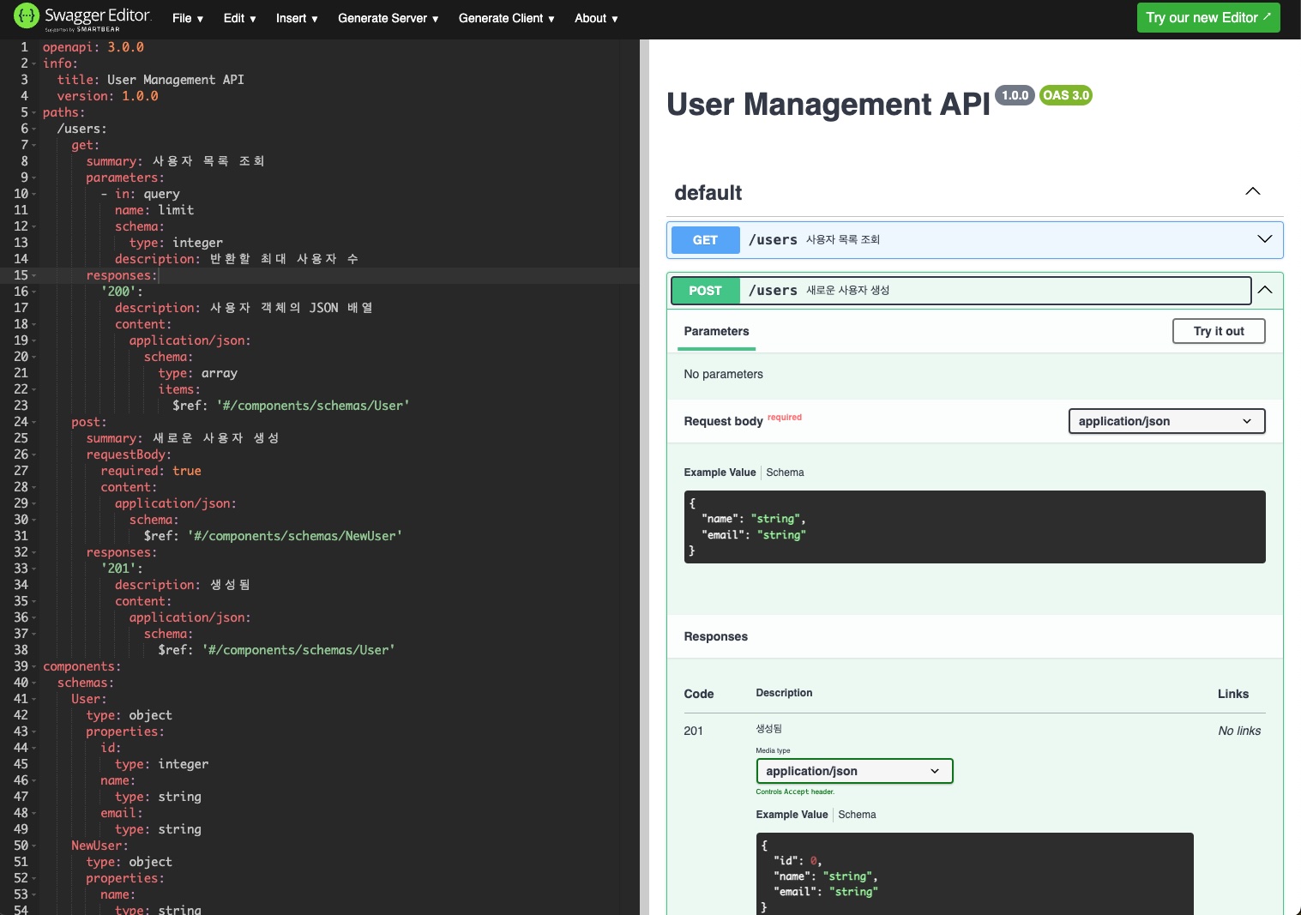Open the About menu
The width and height of the screenshot is (1301, 915).
pyautogui.click(x=596, y=18)
